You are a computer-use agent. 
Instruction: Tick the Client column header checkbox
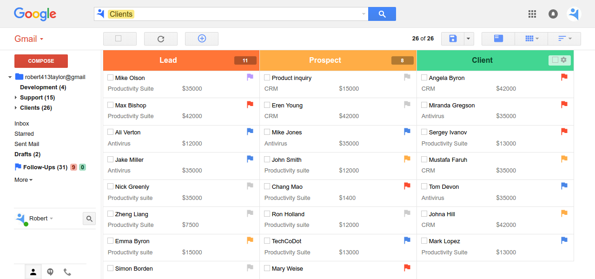coord(555,60)
